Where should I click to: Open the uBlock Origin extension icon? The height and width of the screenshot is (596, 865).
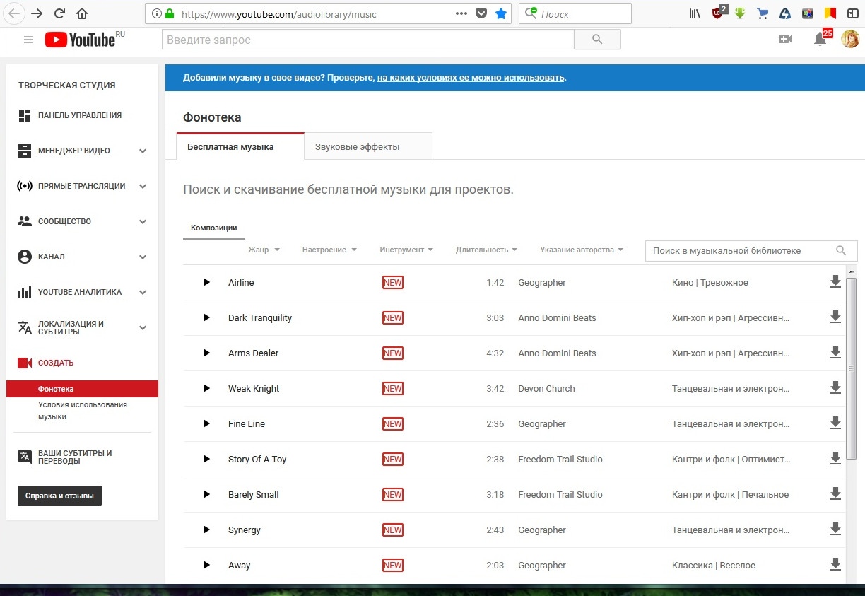pyautogui.click(x=719, y=13)
